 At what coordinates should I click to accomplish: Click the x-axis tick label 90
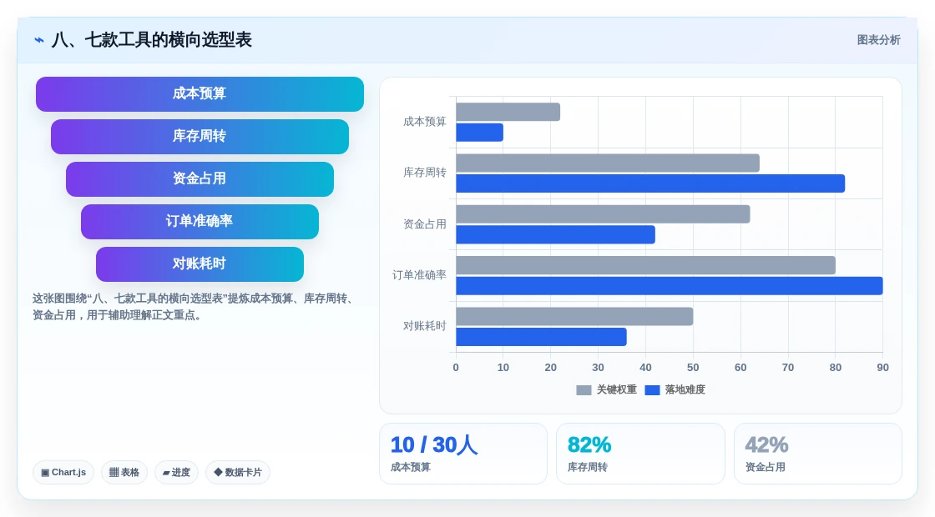point(882,368)
